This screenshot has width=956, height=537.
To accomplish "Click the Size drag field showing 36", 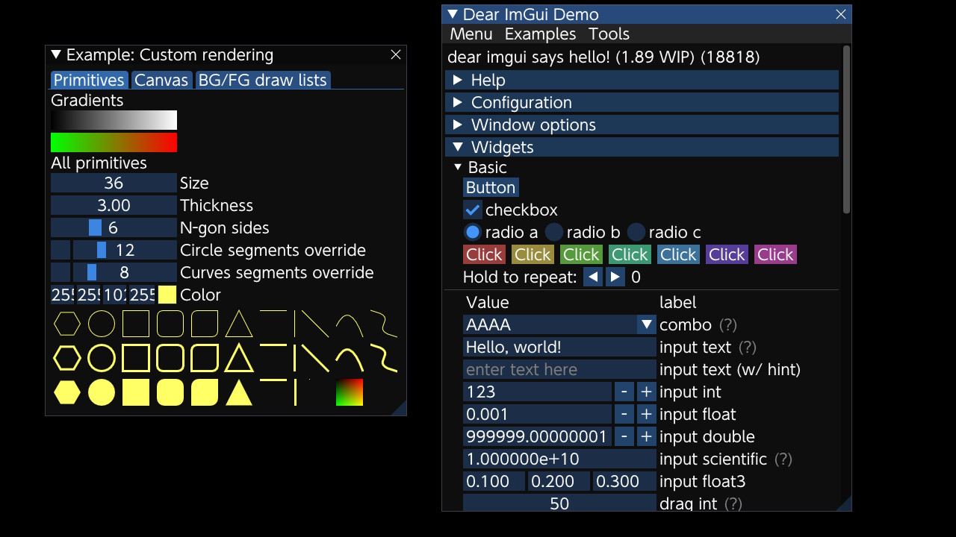I will 114,183.
